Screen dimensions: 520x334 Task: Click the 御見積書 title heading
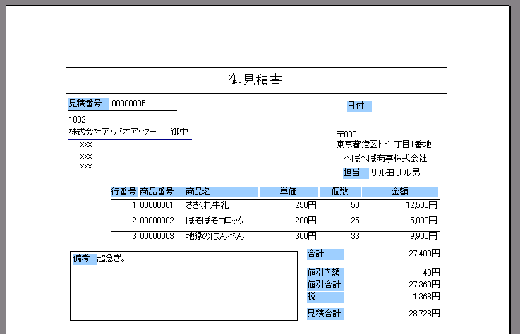click(x=255, y=80)
